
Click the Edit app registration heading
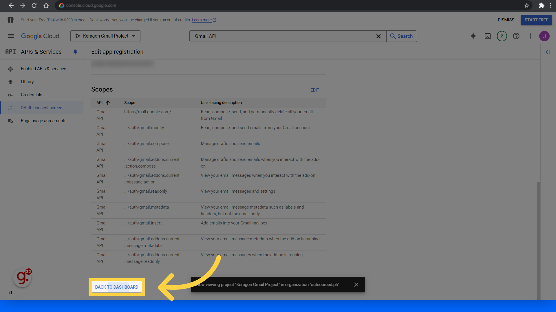117,52
